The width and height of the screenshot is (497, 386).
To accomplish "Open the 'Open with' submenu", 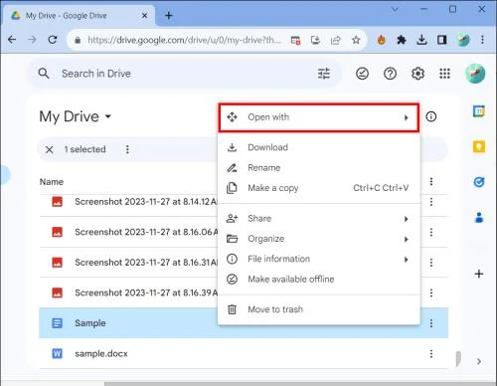I will pos(319,117).
